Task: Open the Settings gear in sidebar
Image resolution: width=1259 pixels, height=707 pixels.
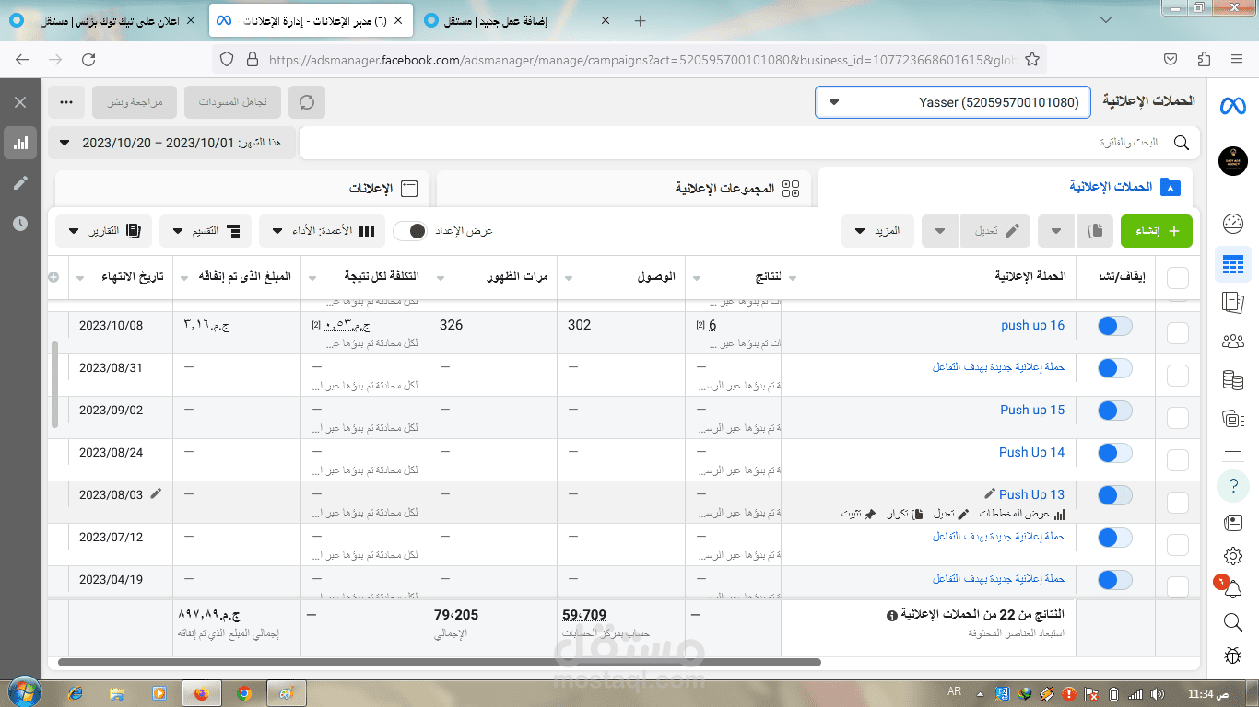Action: pyautogui.click(x=1233, y=556)
